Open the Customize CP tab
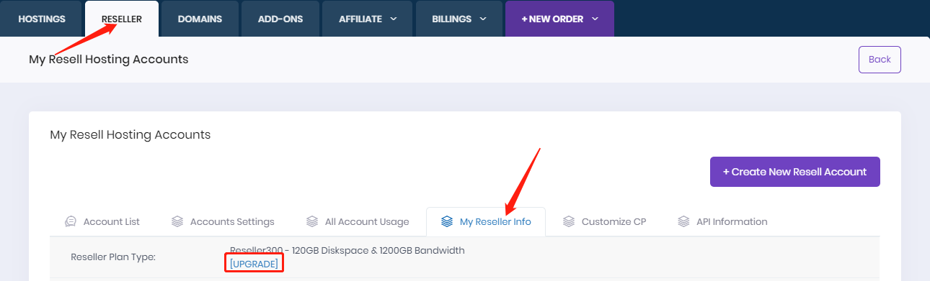 pyautogui.click(x=604, y=221)
